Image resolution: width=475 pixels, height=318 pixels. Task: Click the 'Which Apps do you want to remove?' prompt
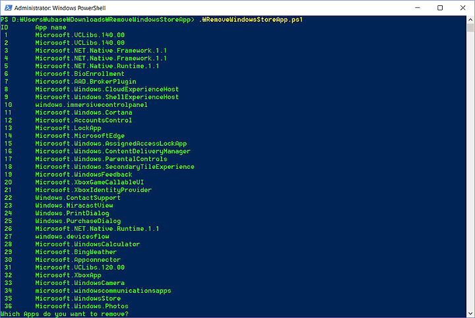(x=64, y=314)
